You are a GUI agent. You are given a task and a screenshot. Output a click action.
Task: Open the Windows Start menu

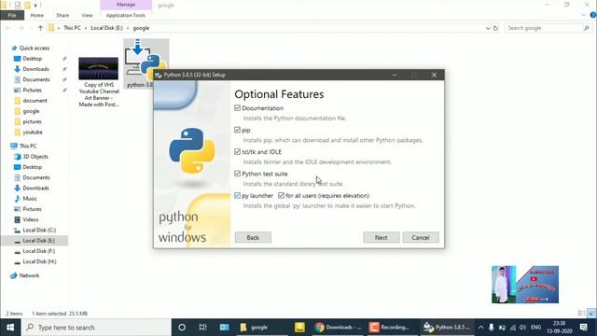click(x=10, y=328)
